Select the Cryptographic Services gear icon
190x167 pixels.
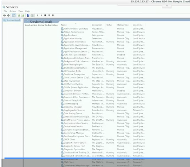point(62,110)
